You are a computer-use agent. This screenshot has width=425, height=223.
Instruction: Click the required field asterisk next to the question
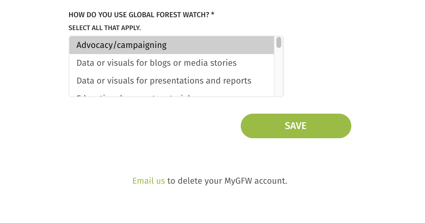tap(213, 14)
